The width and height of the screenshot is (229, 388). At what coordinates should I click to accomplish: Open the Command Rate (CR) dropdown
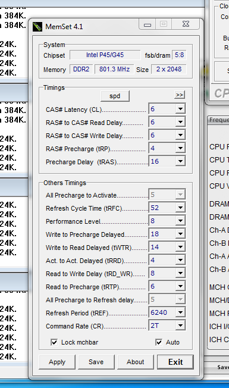click(181, 326)
